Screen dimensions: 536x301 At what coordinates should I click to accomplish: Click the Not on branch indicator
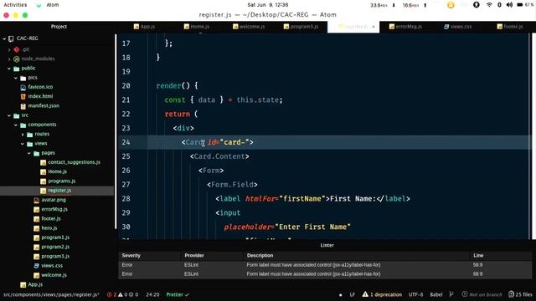[482, 294]
